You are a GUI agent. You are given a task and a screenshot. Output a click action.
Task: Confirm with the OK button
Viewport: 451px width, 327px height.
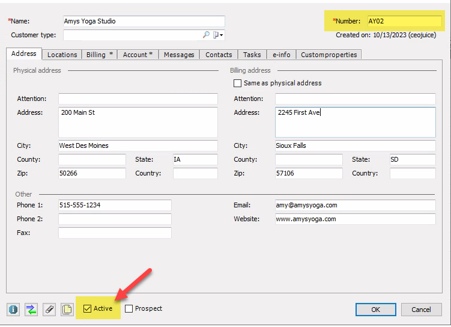click(376, 310)
